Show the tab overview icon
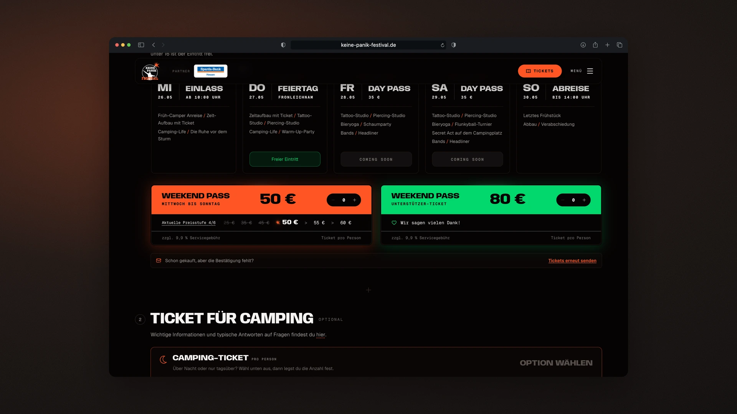The height and width of the screenshot is (414, 737). click(x=620, y=45)
